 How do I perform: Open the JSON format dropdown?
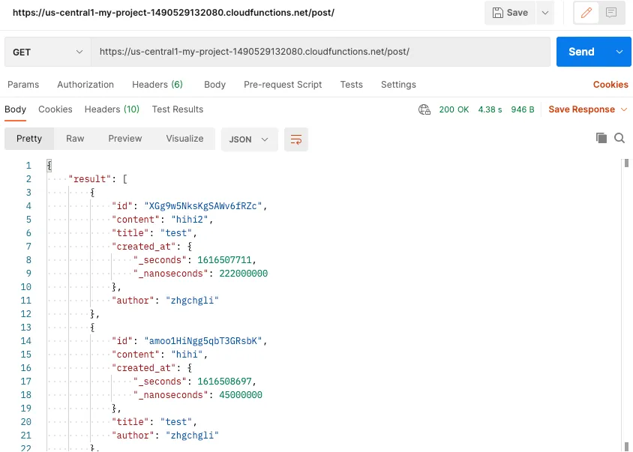click(x=249, y=139)
